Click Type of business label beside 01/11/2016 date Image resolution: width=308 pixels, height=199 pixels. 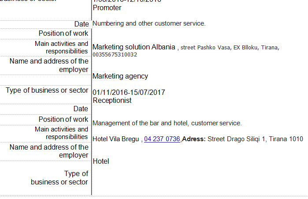[x=47, y=90]
